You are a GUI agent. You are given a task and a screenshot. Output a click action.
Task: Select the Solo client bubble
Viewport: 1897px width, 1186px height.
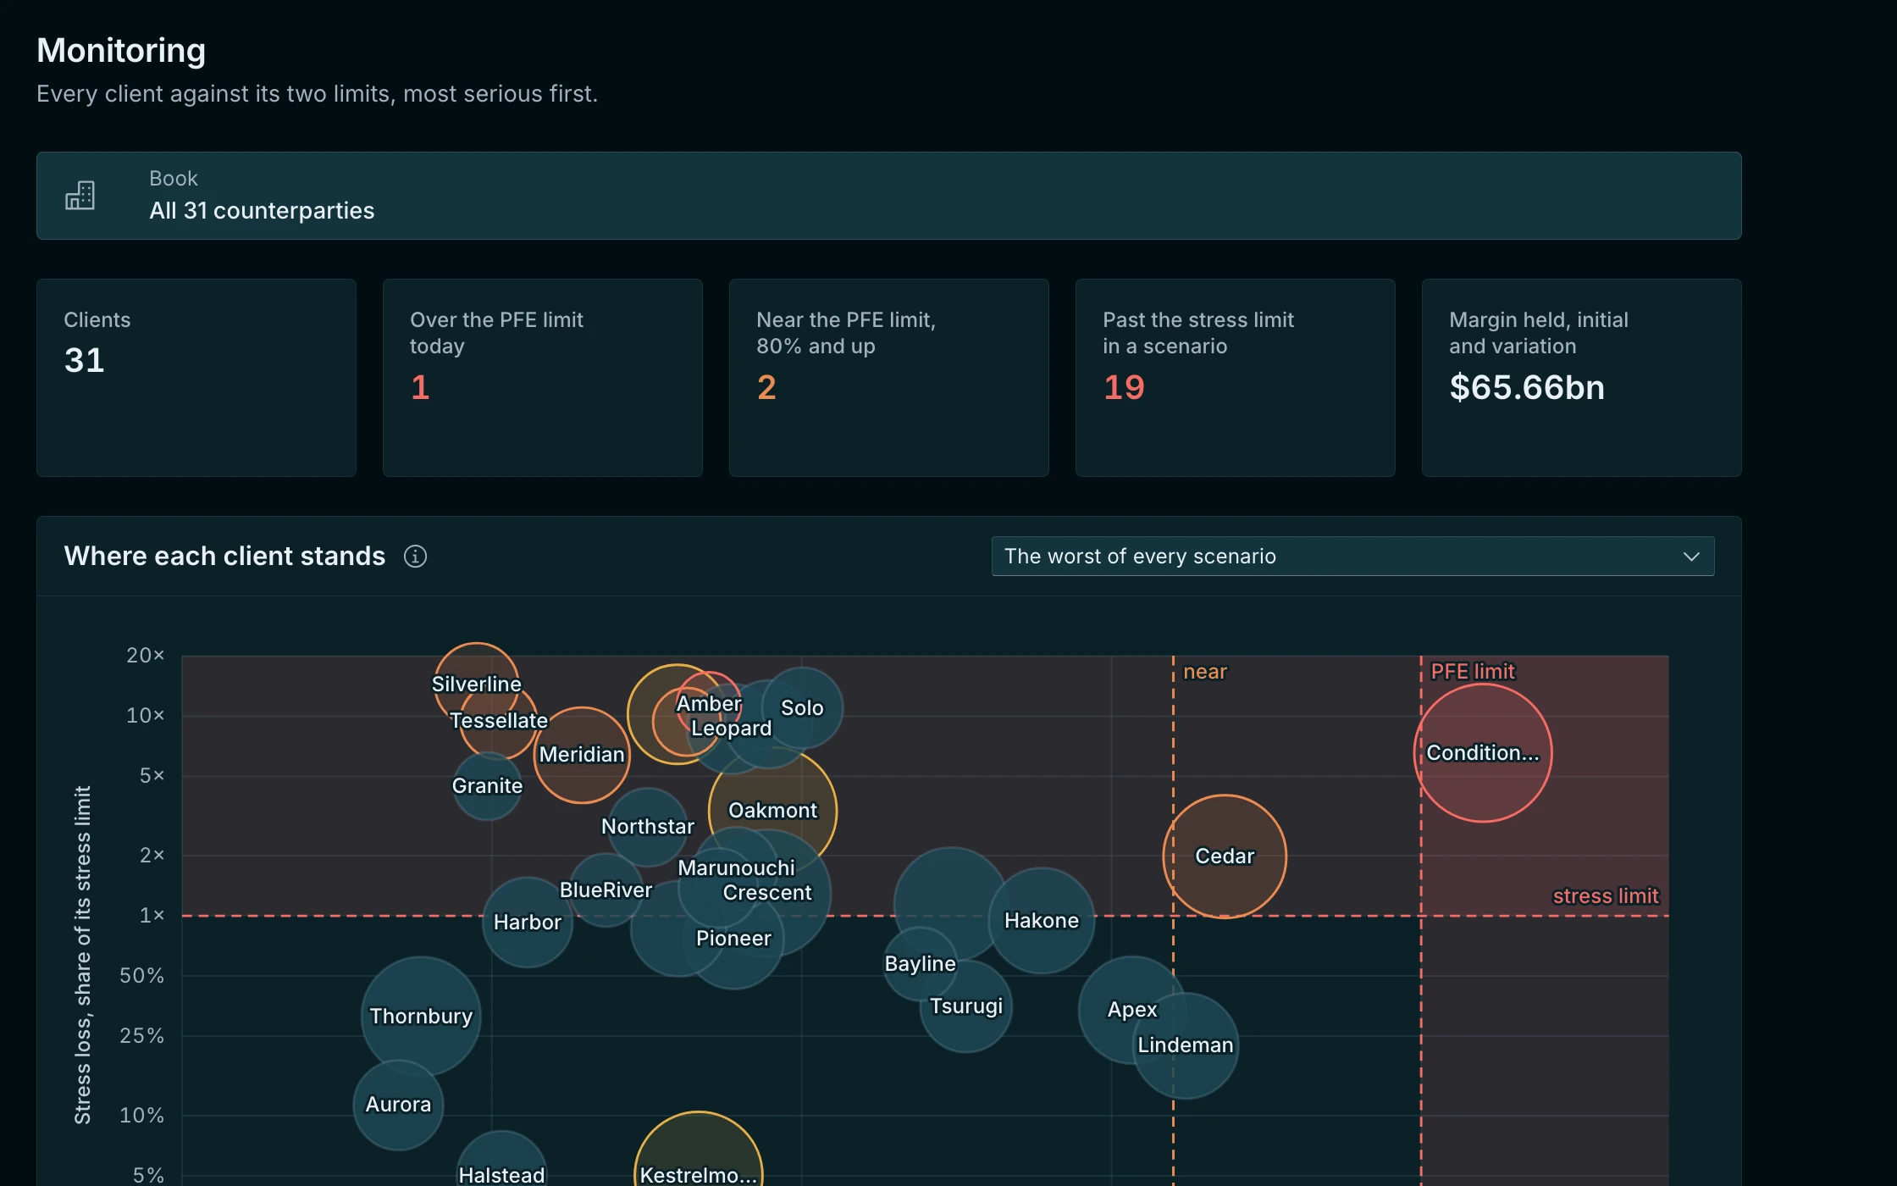point(802,708)
